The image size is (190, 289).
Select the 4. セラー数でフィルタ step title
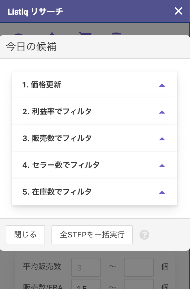pyautogui.click(x=61, y=165)
